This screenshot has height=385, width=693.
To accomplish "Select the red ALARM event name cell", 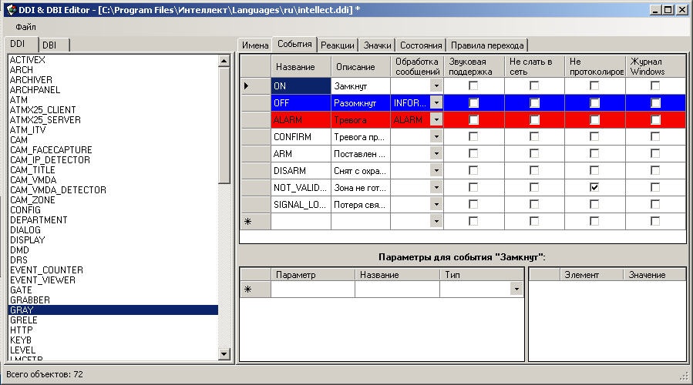I will point(301,119).
